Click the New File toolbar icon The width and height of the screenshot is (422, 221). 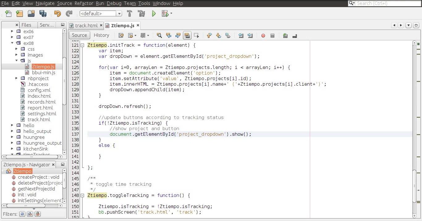[9, 14]
